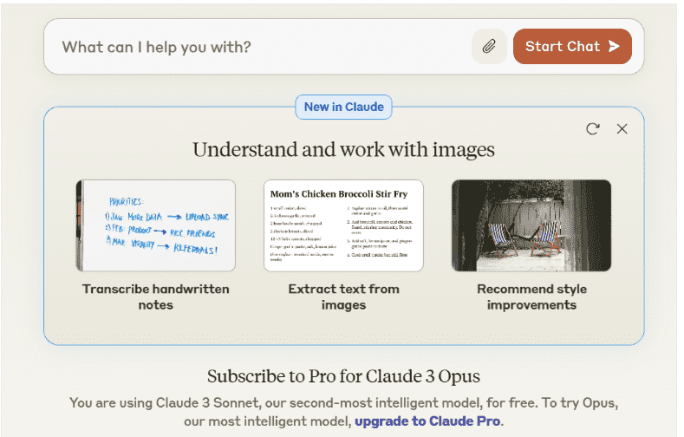Select 'Recommend style improvements' label

pos(531,297)
